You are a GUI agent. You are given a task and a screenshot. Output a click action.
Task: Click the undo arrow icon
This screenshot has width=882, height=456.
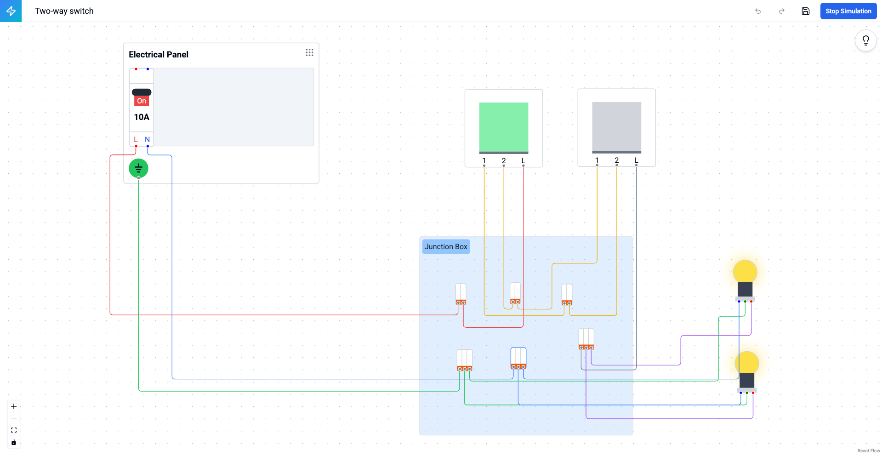click(x=758, y=11)
